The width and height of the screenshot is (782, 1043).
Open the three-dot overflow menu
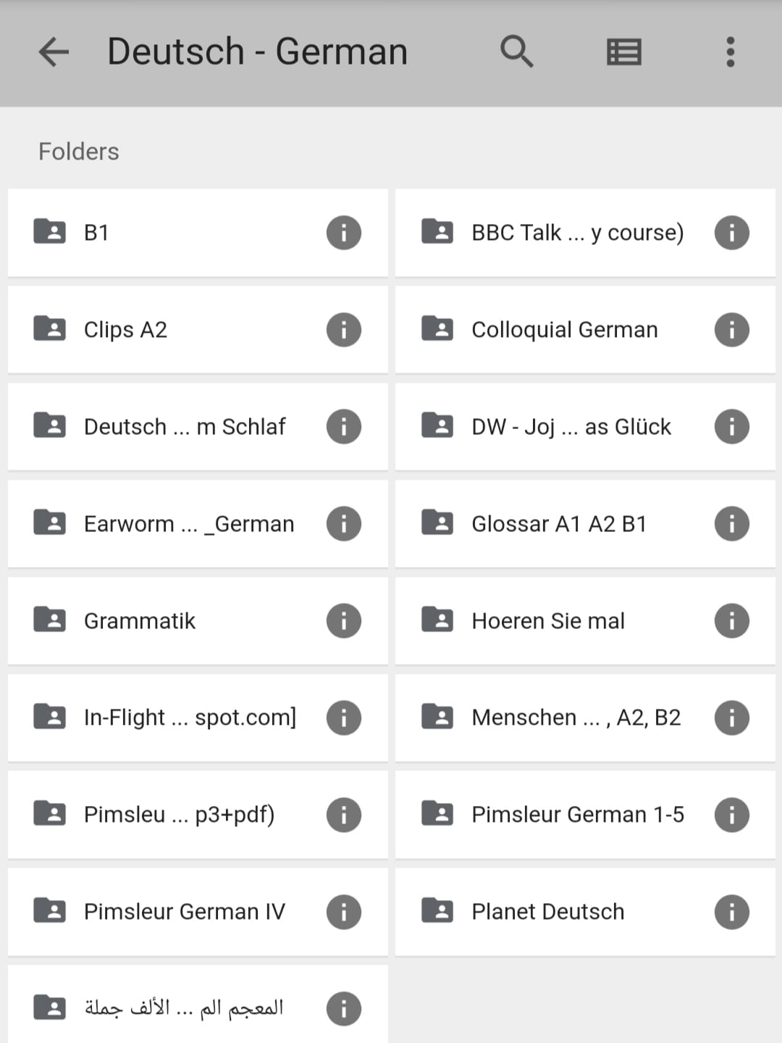[x=730, y=52]
